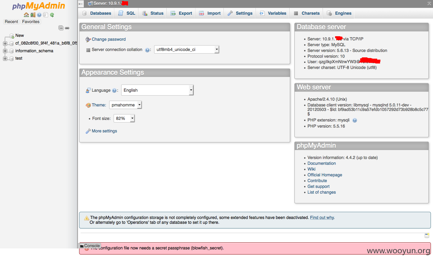Click the Get support link
Screen dimensions: 433x260
tap(318, 187)
